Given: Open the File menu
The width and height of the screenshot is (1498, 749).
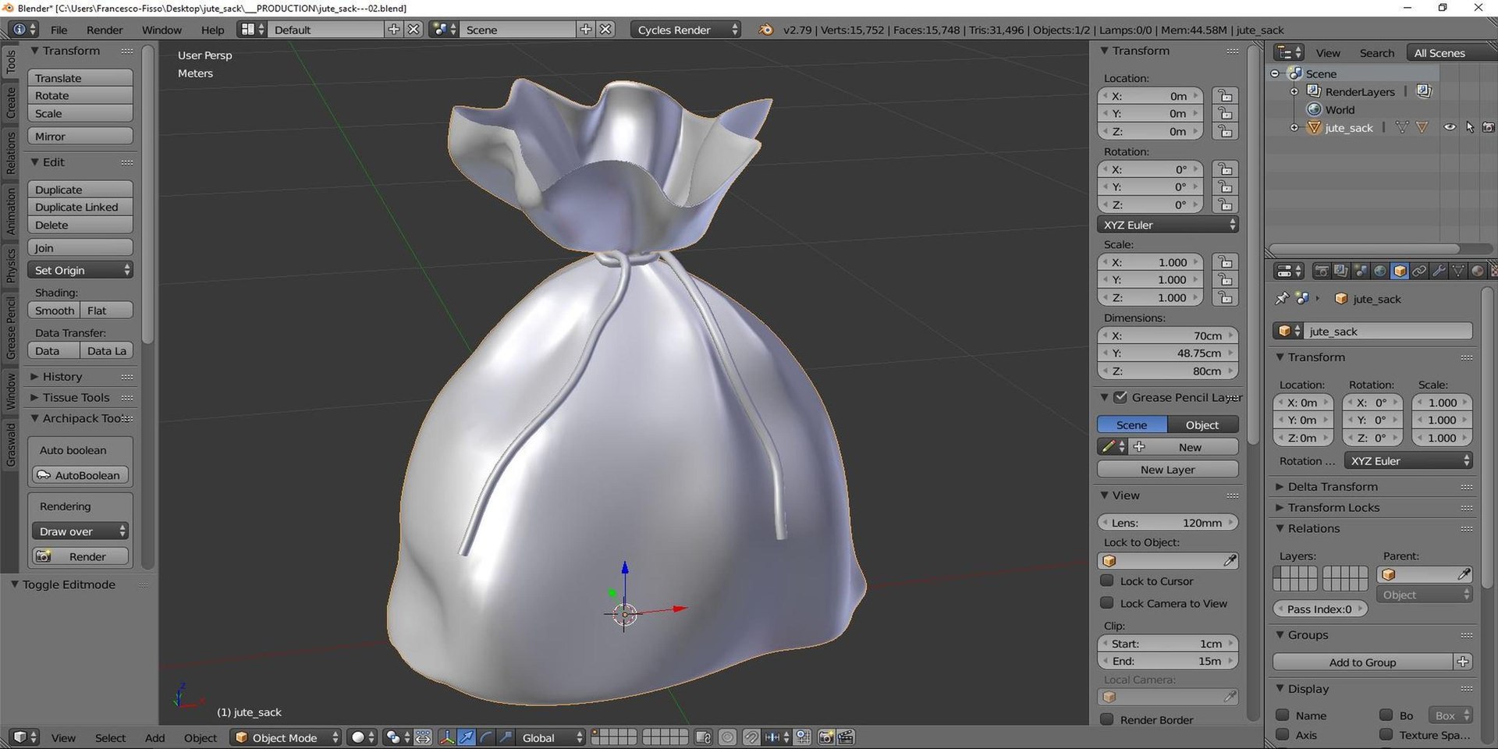Looking at the screenshot, I should 59,30.
